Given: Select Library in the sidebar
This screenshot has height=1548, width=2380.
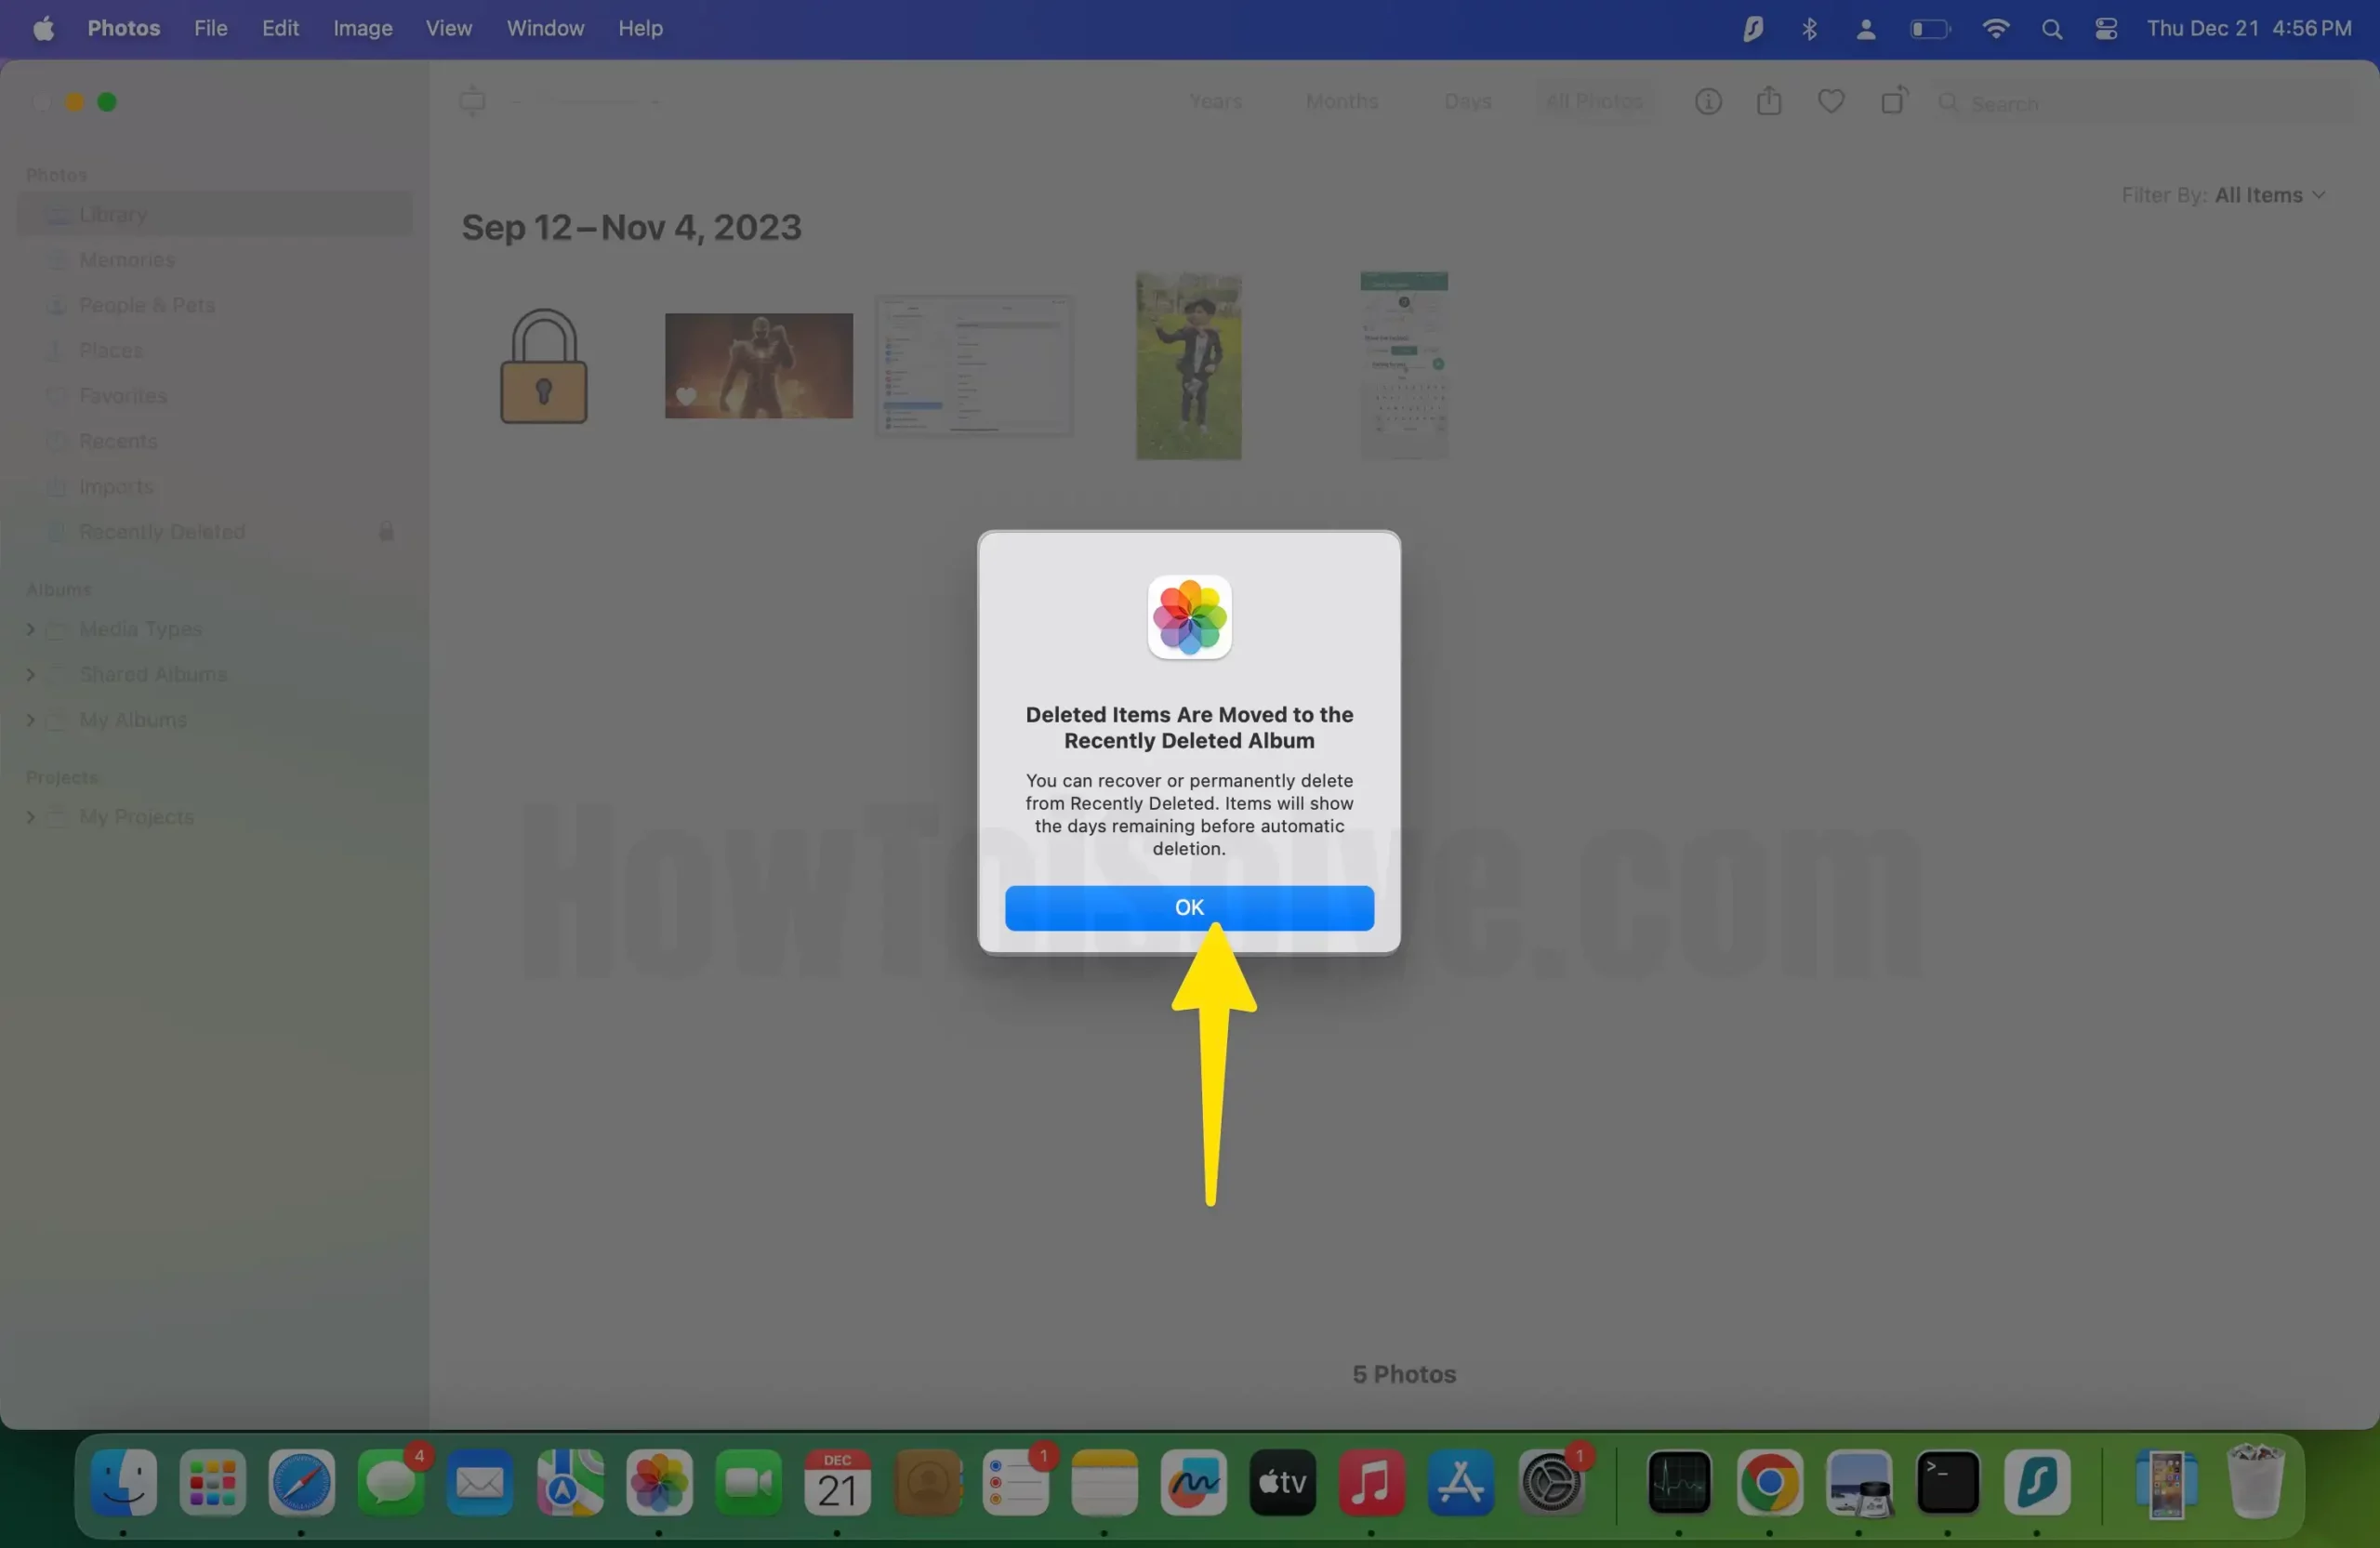Looking at the screenshot, I should (215, 214).
